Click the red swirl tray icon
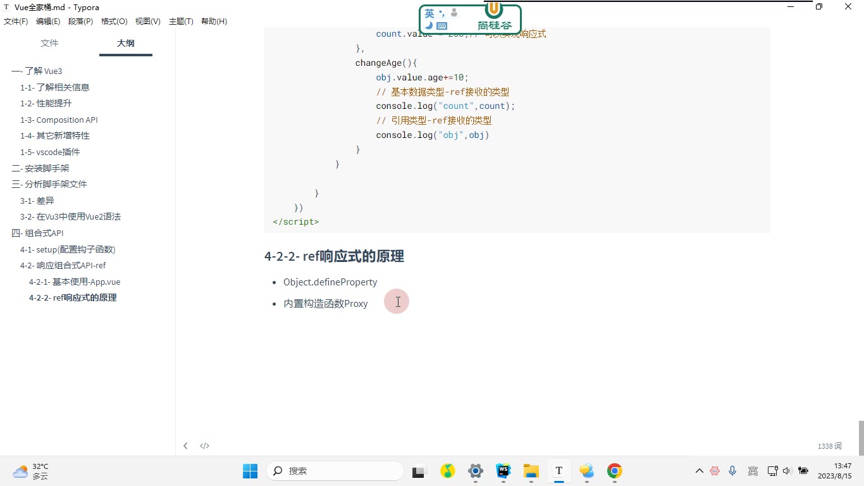Viewport: 864px width, 486px height. (x=715, y=471)
